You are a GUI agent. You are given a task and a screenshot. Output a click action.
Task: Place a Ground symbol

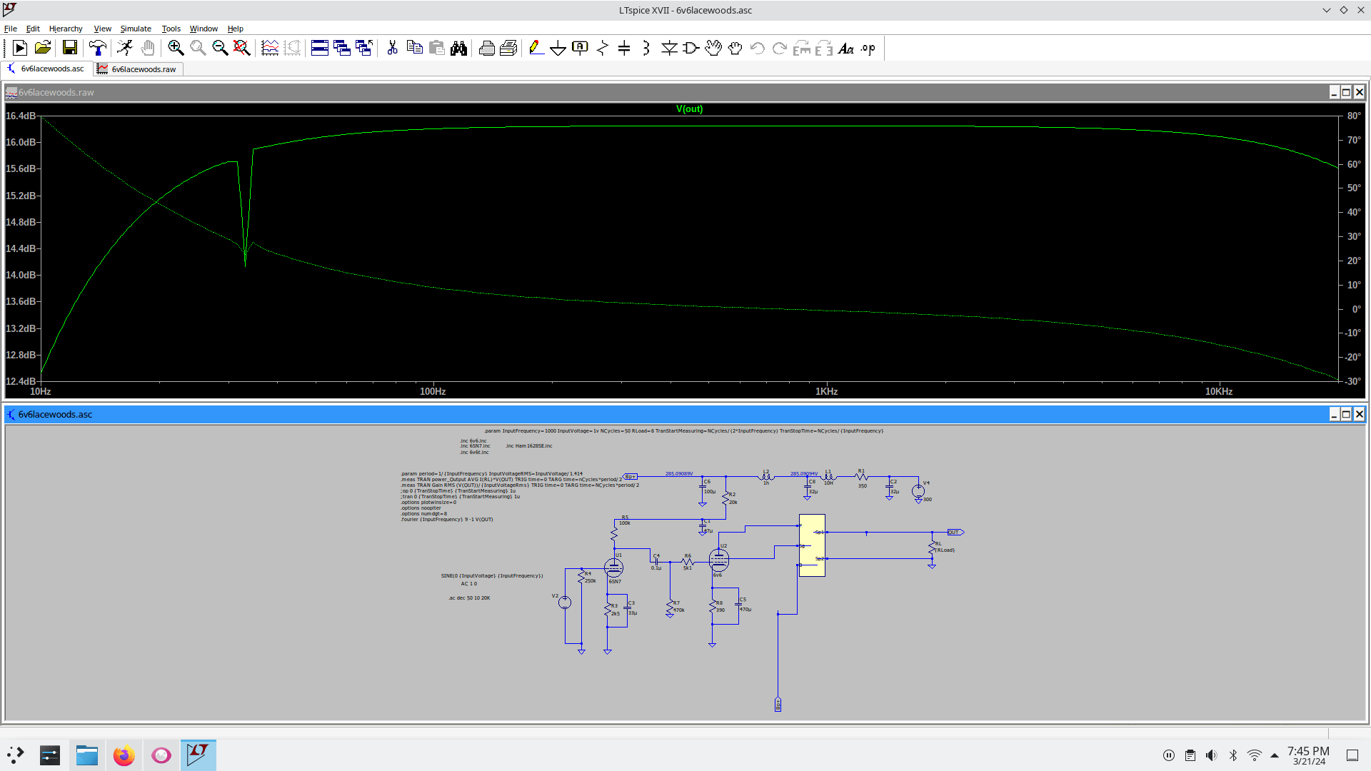pyautogui.click(x=558, y=48)
